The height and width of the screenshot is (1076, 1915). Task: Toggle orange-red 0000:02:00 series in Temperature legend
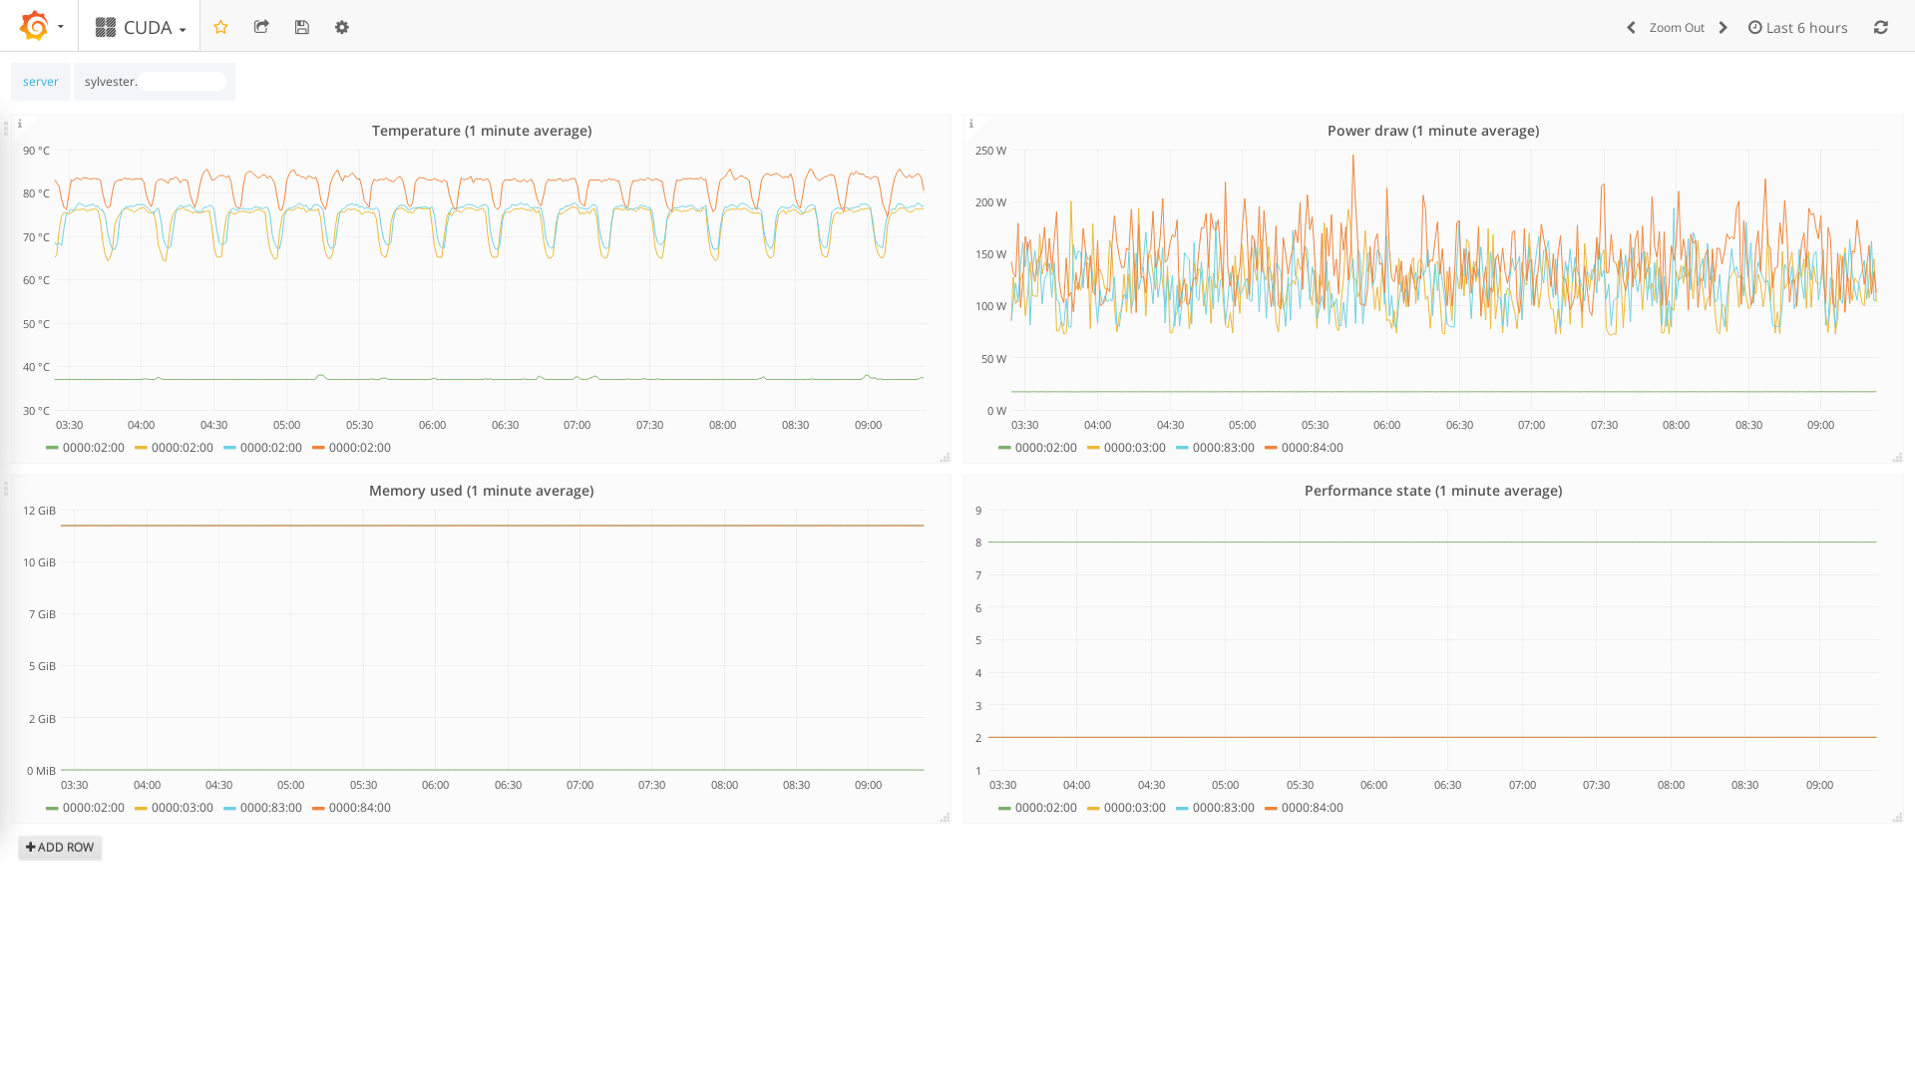point(360,448)
